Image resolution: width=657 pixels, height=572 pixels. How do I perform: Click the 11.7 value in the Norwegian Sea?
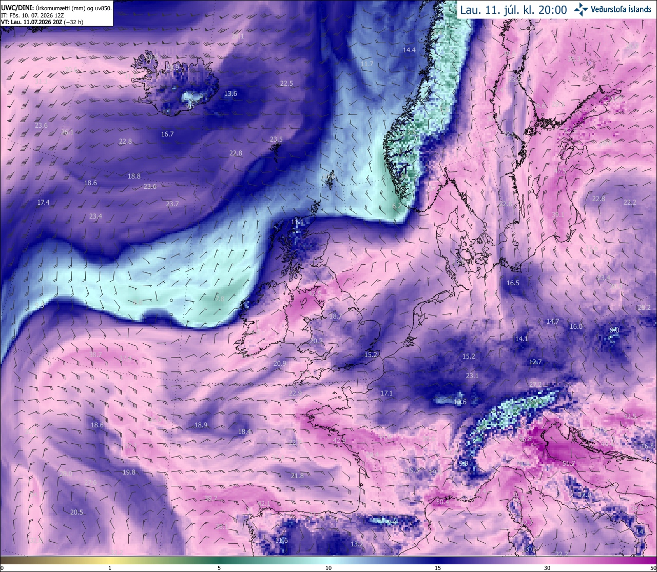(x=367, y=64)
